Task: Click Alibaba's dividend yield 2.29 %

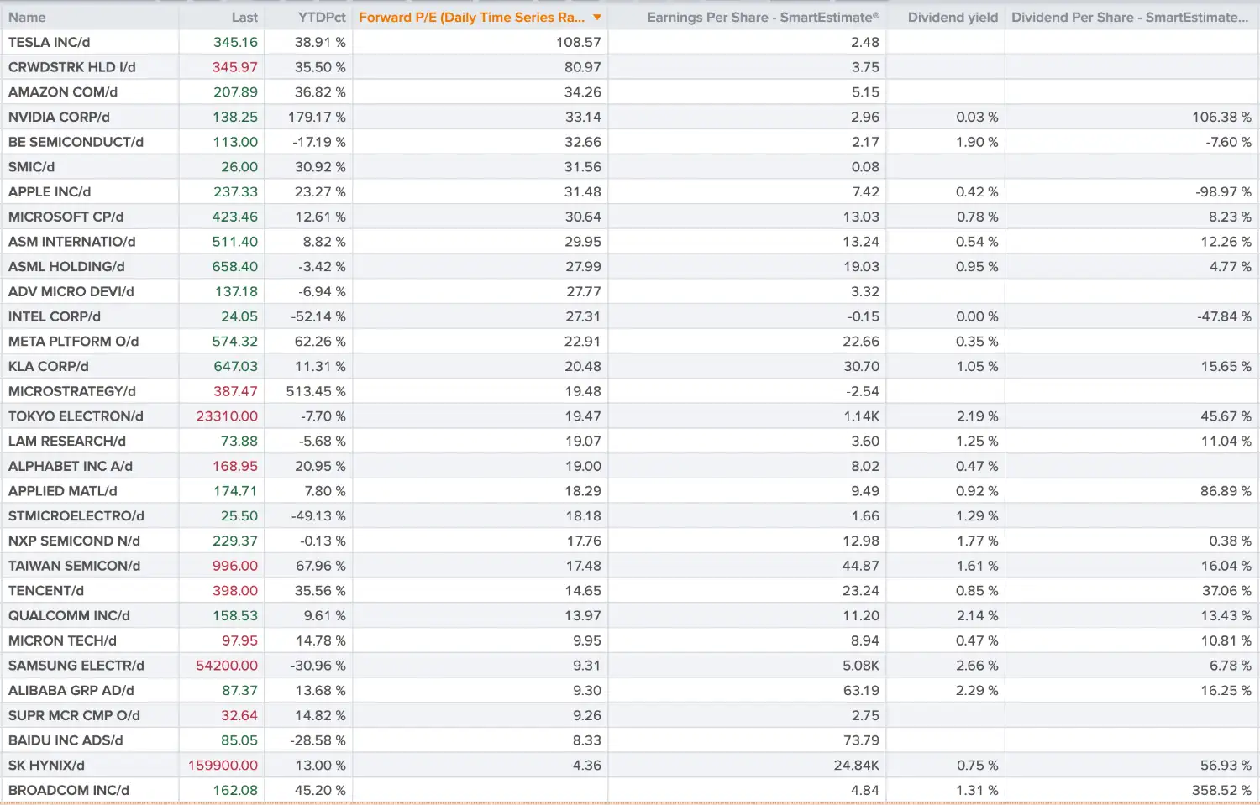Action: [x=977, y=691]
